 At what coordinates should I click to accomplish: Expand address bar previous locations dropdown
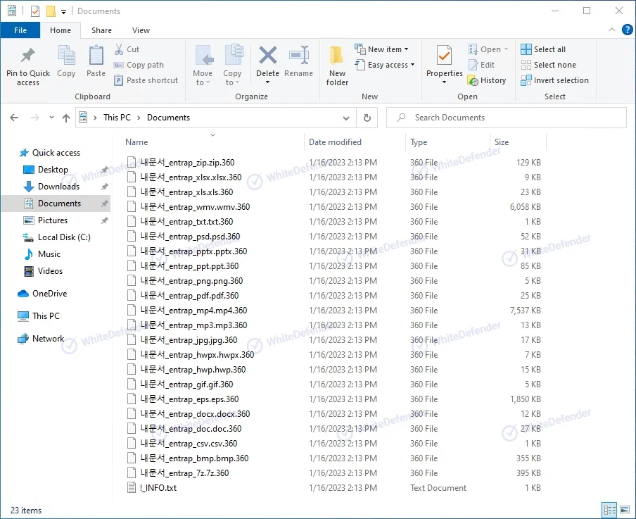click(346, 118)
